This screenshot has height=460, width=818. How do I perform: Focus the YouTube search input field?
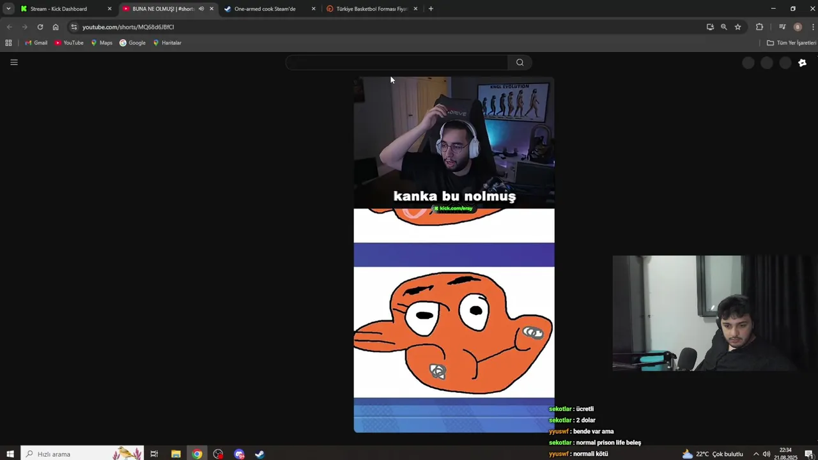[397, 62]
